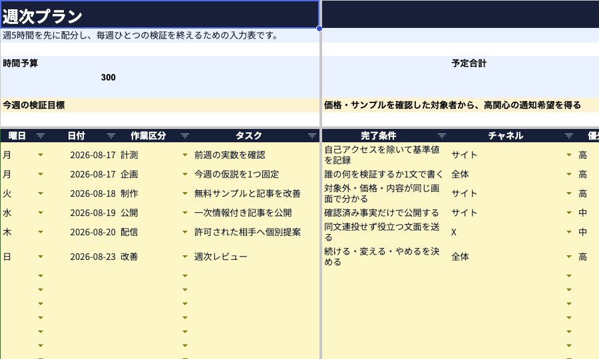Open 作業区分 dropdown on the 公開 row
The image size is (599, 359).
click(185, 213)
